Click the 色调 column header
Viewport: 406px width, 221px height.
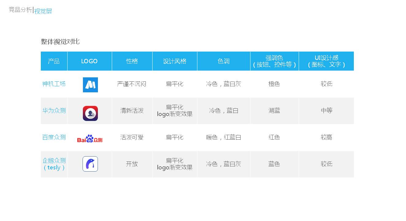(x=223, y=61)
